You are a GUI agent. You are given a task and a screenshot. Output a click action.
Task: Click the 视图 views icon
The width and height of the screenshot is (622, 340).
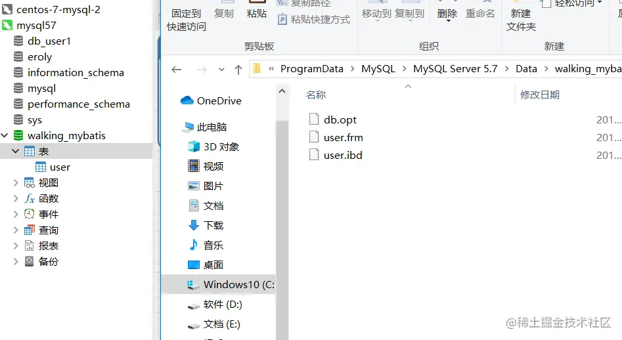click(x=30, y=182)
